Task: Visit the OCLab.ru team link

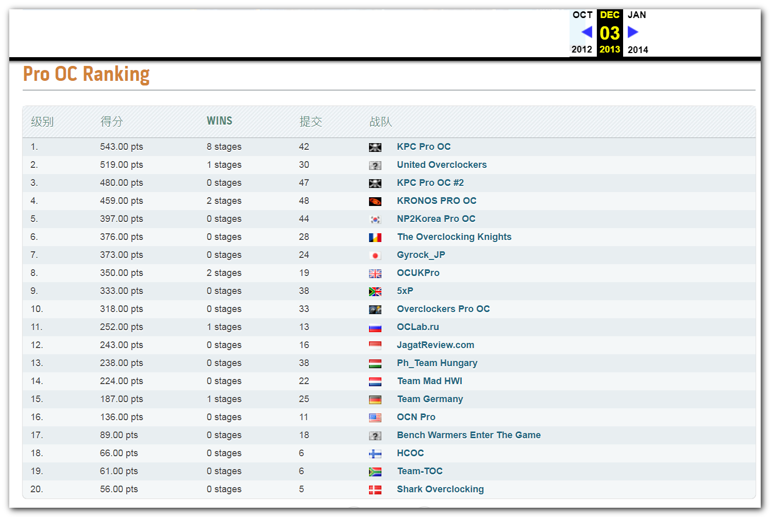Action: pos(418,327)
